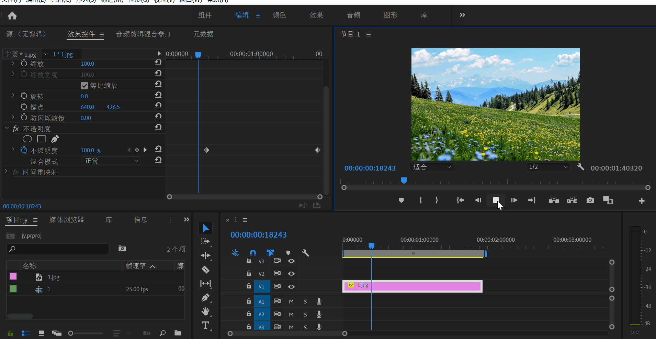Hide track V1 with eye icon

point(291,286)
